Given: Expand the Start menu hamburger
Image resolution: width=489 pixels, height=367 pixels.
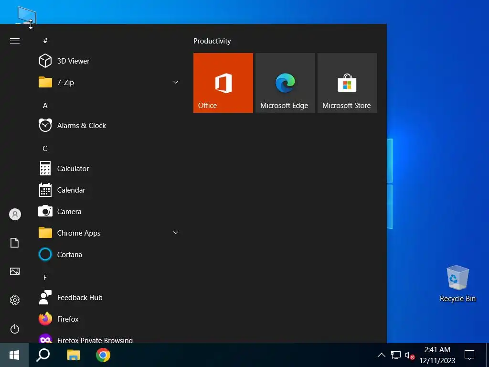Looking at the screenshot, I should [15, 41].
